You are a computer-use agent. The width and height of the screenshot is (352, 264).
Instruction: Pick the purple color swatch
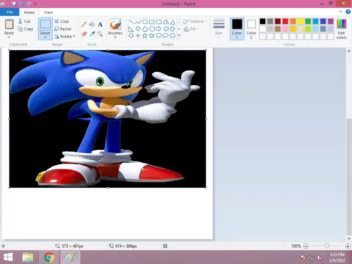pyautogui.click(x=330, y=21)
